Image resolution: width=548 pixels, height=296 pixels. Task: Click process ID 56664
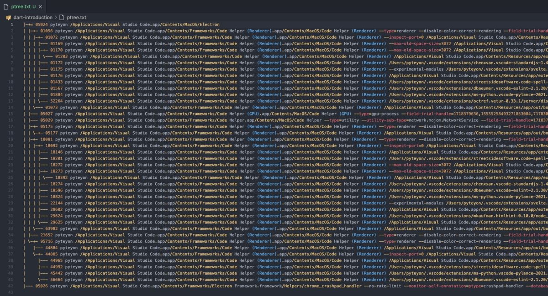[x=57, y=280]
